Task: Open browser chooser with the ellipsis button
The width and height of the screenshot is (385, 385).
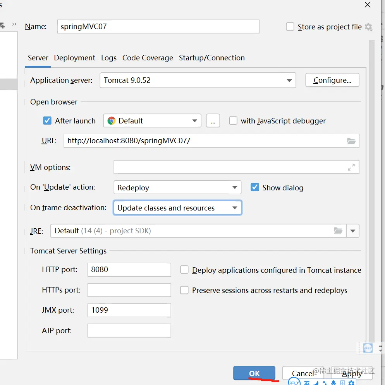Action: [x=213, y=121]
